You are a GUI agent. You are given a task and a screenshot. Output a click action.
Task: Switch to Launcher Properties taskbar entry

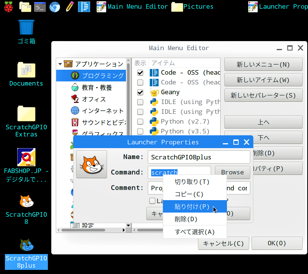click(x=278, y=7)
